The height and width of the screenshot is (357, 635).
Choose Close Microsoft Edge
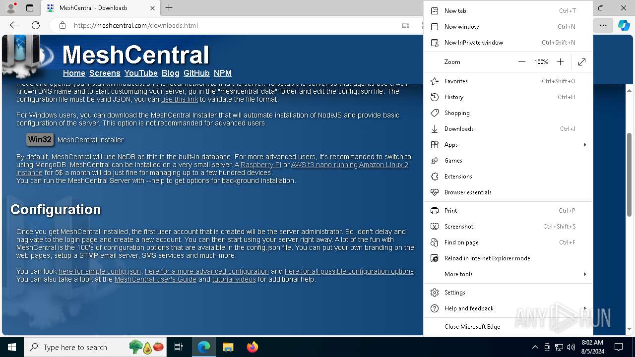coord(508,326)
